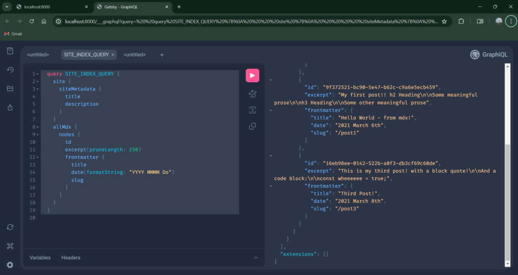The width and height of the screenshot is (518, 275).
Task: Expand the variables editor chevron
Action: pos(256,258)
